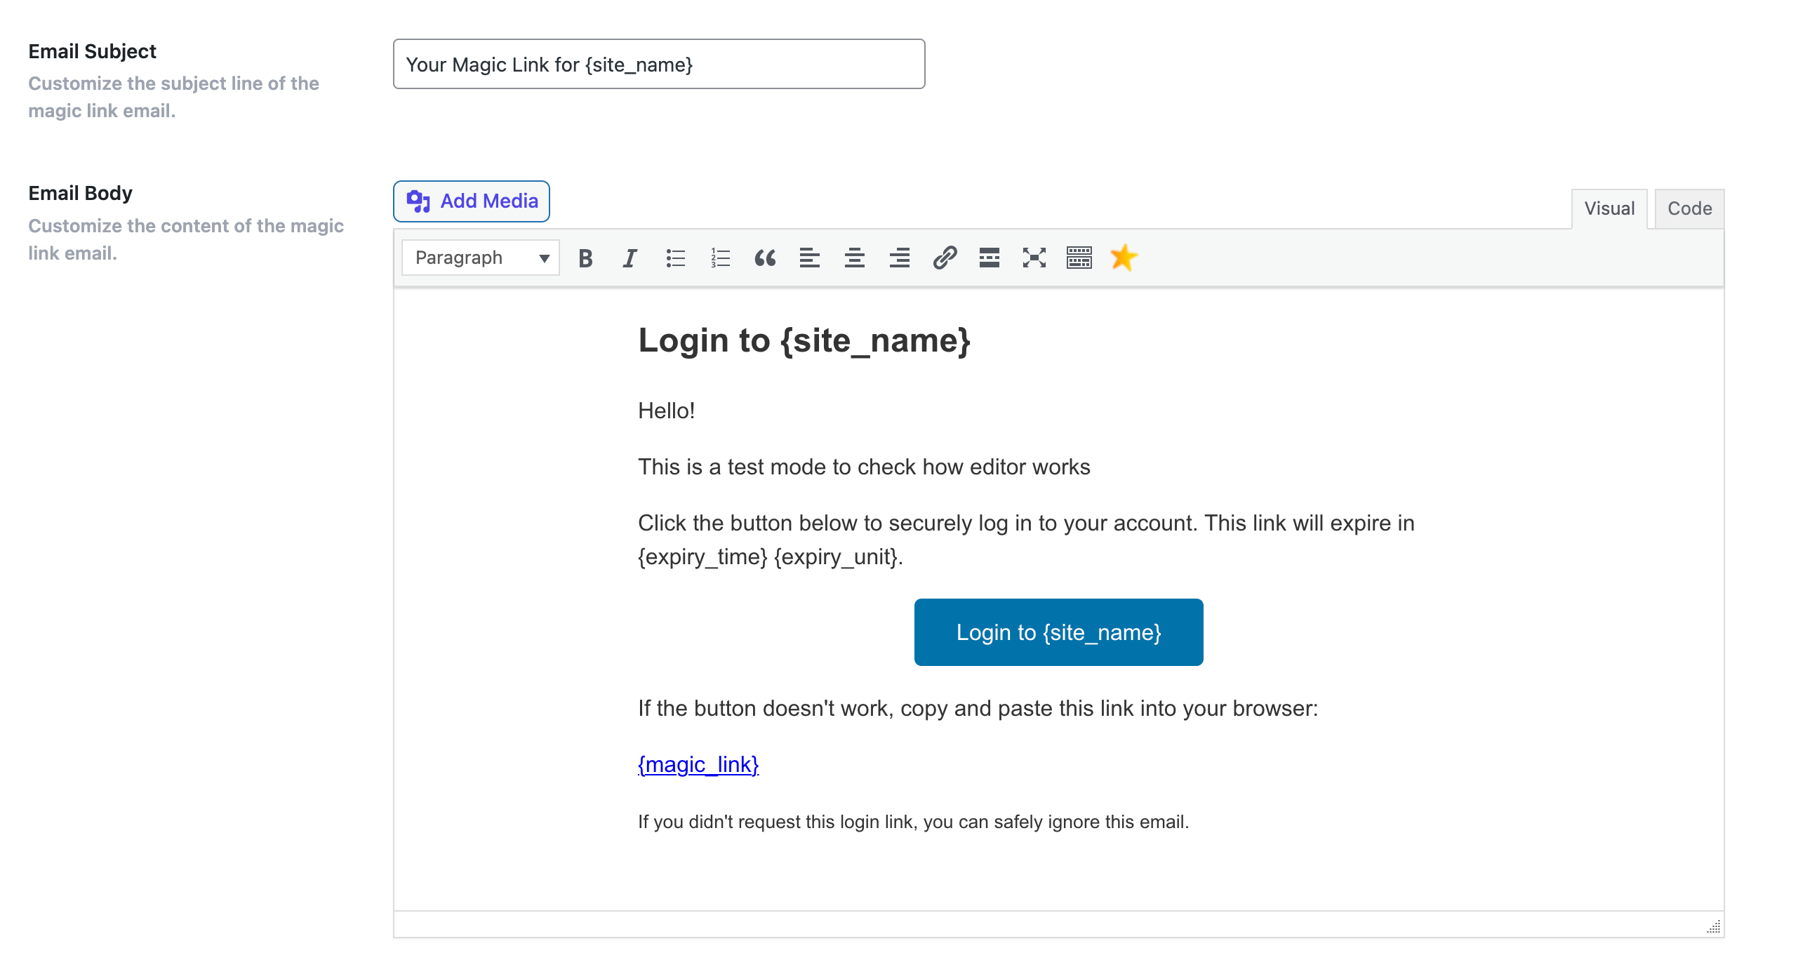Insert a bulleted list
Viewport: 1805px width, 953px height.
click(675, 258)
